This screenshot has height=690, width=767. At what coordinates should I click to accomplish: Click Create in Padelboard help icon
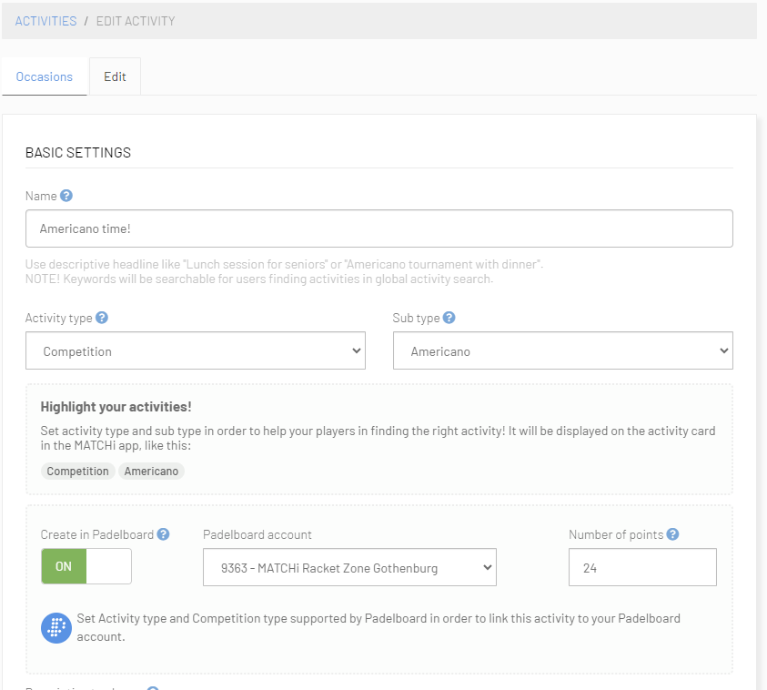[x=163, y=534]
